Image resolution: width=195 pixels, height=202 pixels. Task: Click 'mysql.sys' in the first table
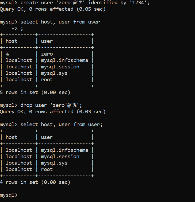point(54,73)
